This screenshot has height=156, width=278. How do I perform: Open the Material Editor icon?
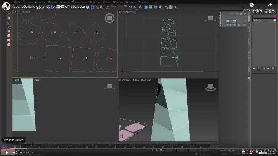pyautogui.click(x=161, y=7)
